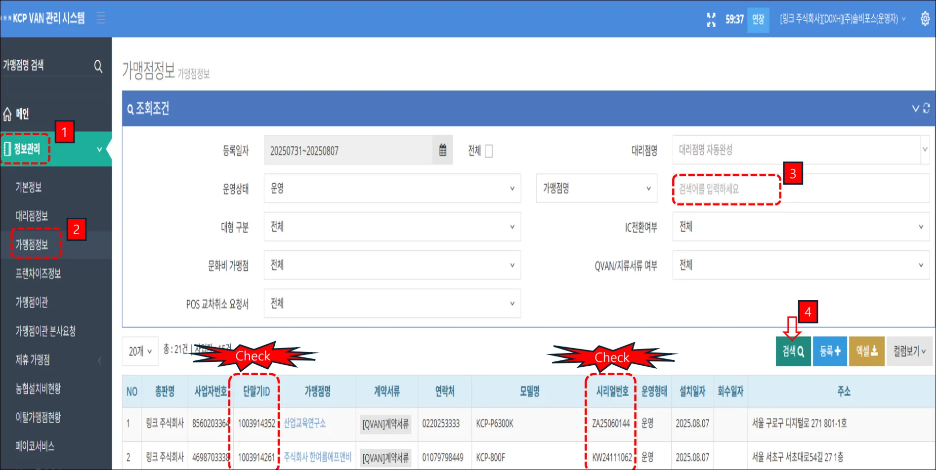Click the hamburger menu icon in header
Screen dimensions: 936x470
pos(101,18)
